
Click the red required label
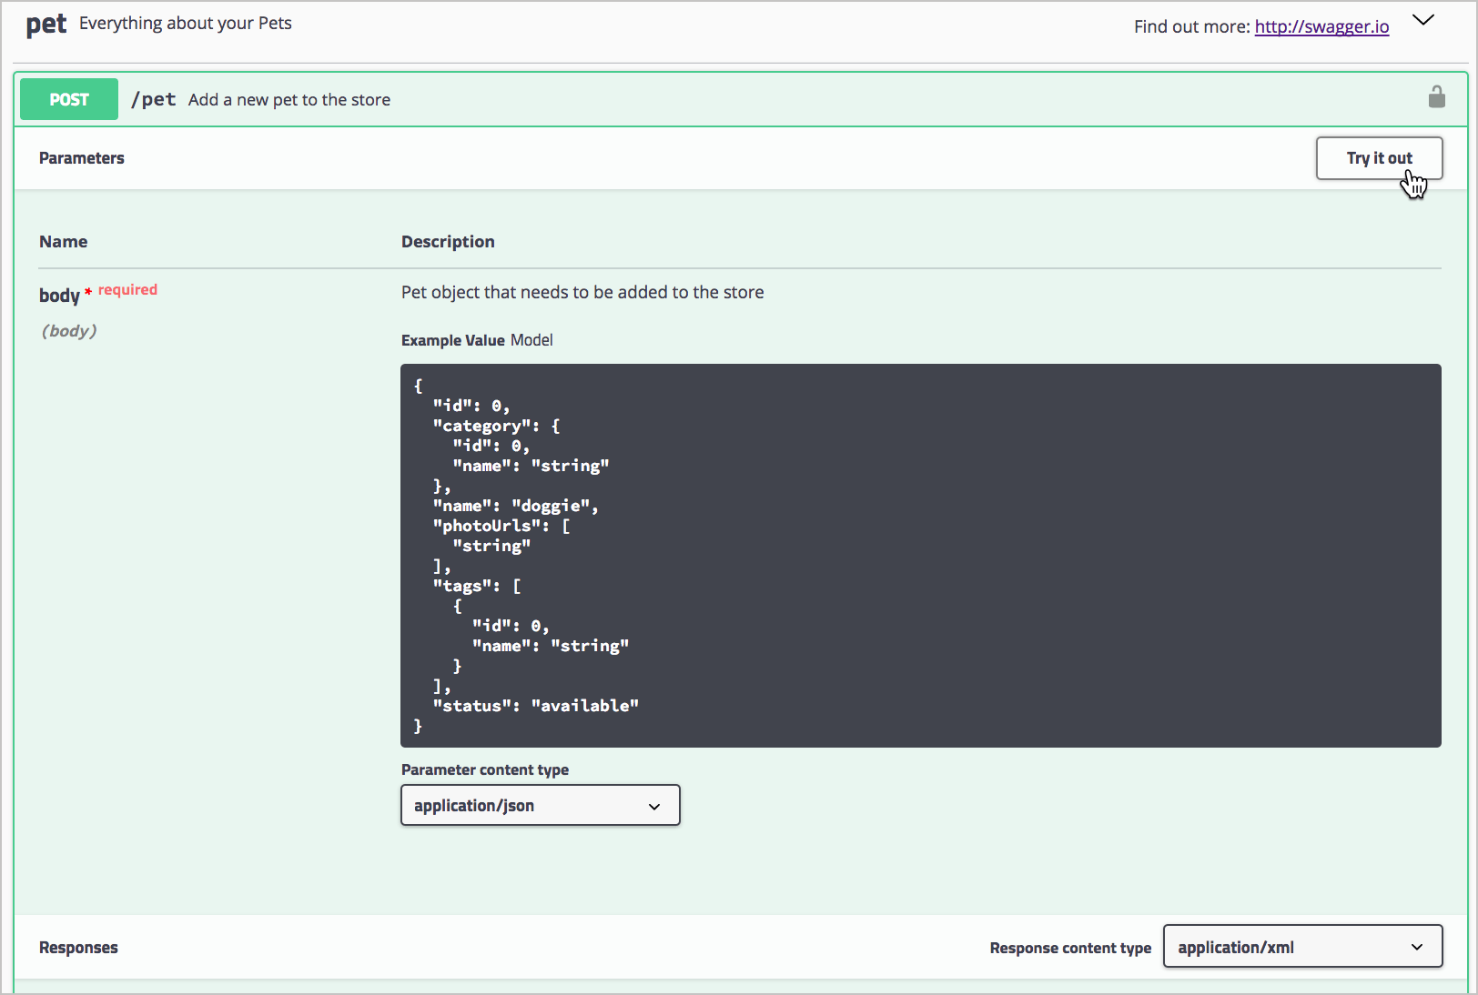(127, 290)
